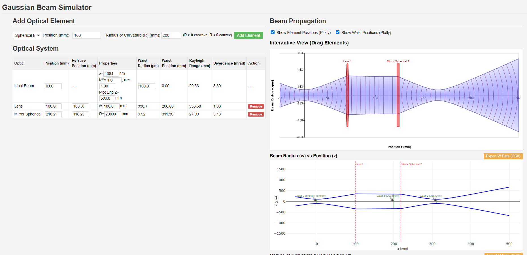Remove the Mirror Spherical element
Screen dimensions: 527x255
coord(256,114)
